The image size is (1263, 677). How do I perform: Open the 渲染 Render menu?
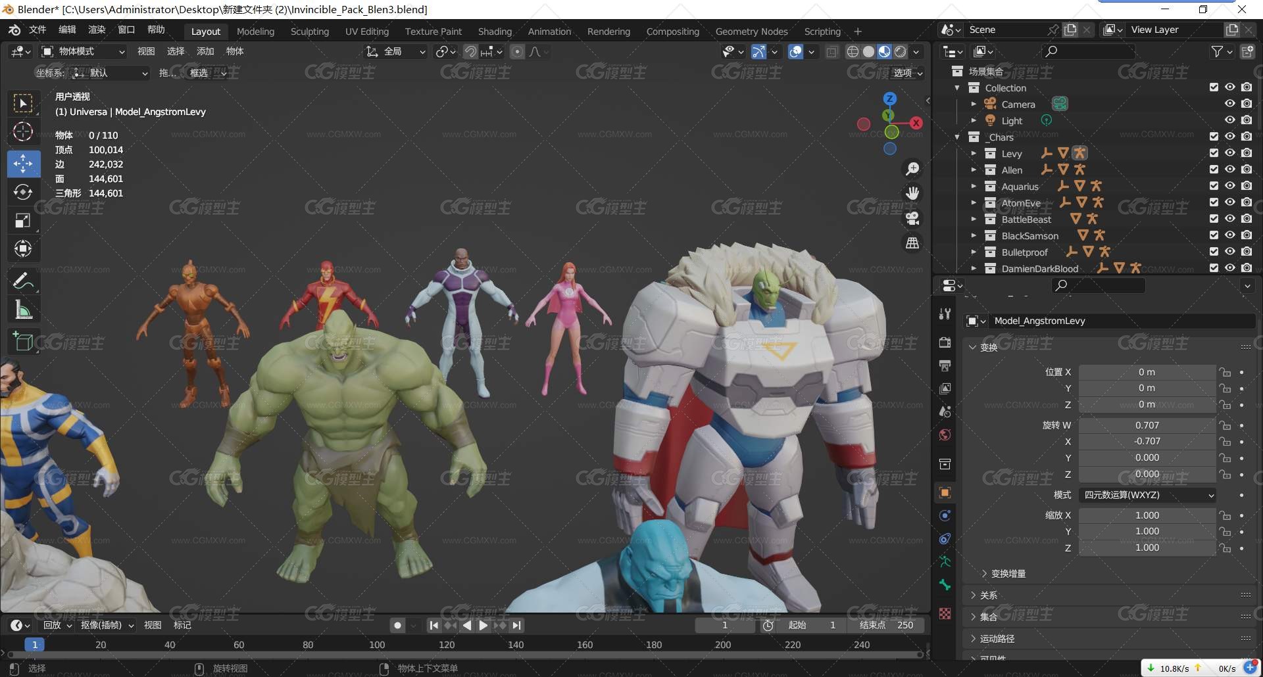point(97,30)
